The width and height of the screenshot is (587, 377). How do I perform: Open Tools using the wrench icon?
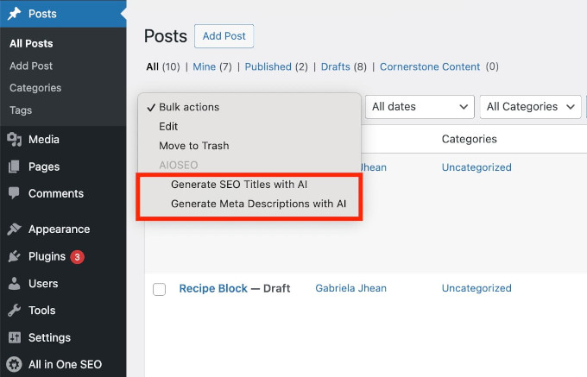[14, 311]
